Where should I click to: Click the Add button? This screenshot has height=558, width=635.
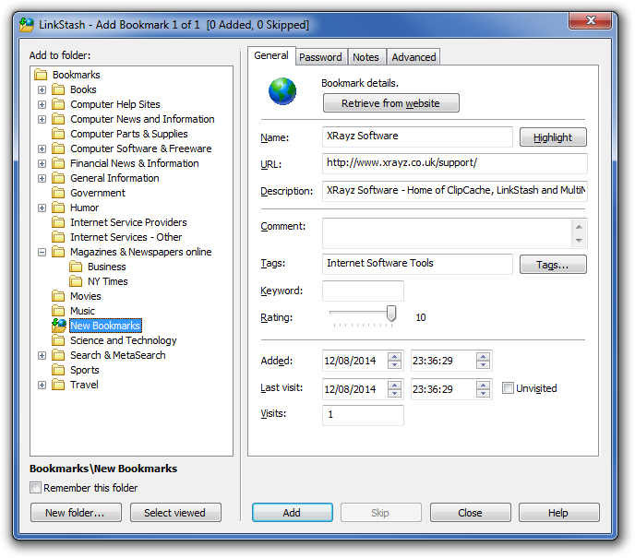tap(292, 513)
